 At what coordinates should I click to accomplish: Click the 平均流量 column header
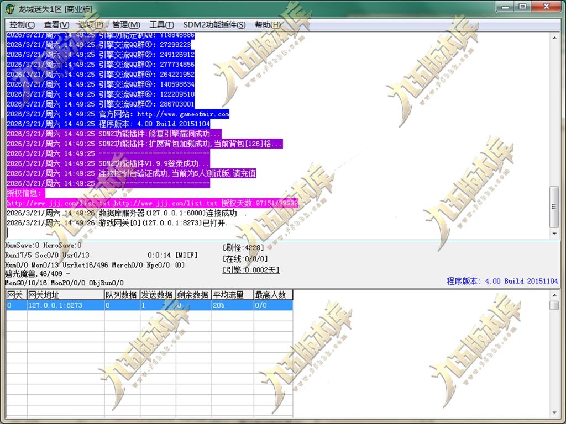pyautogui.click(x=233, y=295)
